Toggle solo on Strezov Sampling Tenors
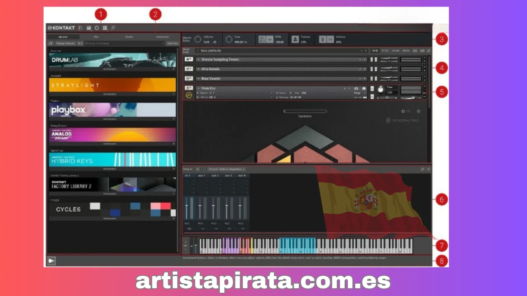Image resolution: width=527 pixels, height=296 pixels. click(371, 59)
